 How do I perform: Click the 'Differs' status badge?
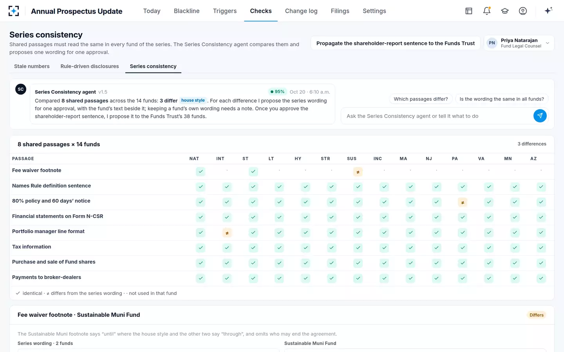(x=537, y=315)
